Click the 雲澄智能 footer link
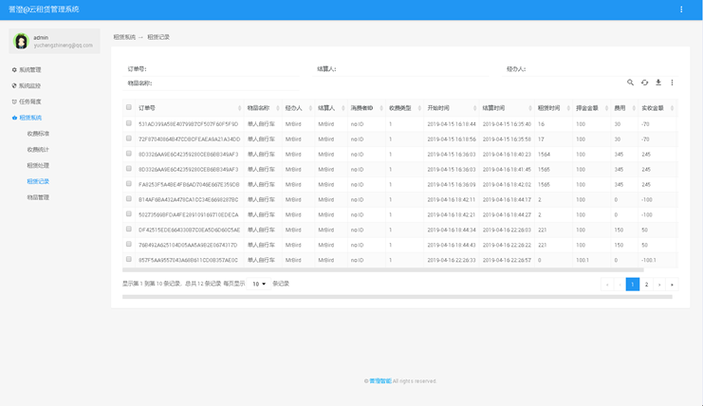Image resolution: width=703 pixels, height=406 pixels. [379, 380]
